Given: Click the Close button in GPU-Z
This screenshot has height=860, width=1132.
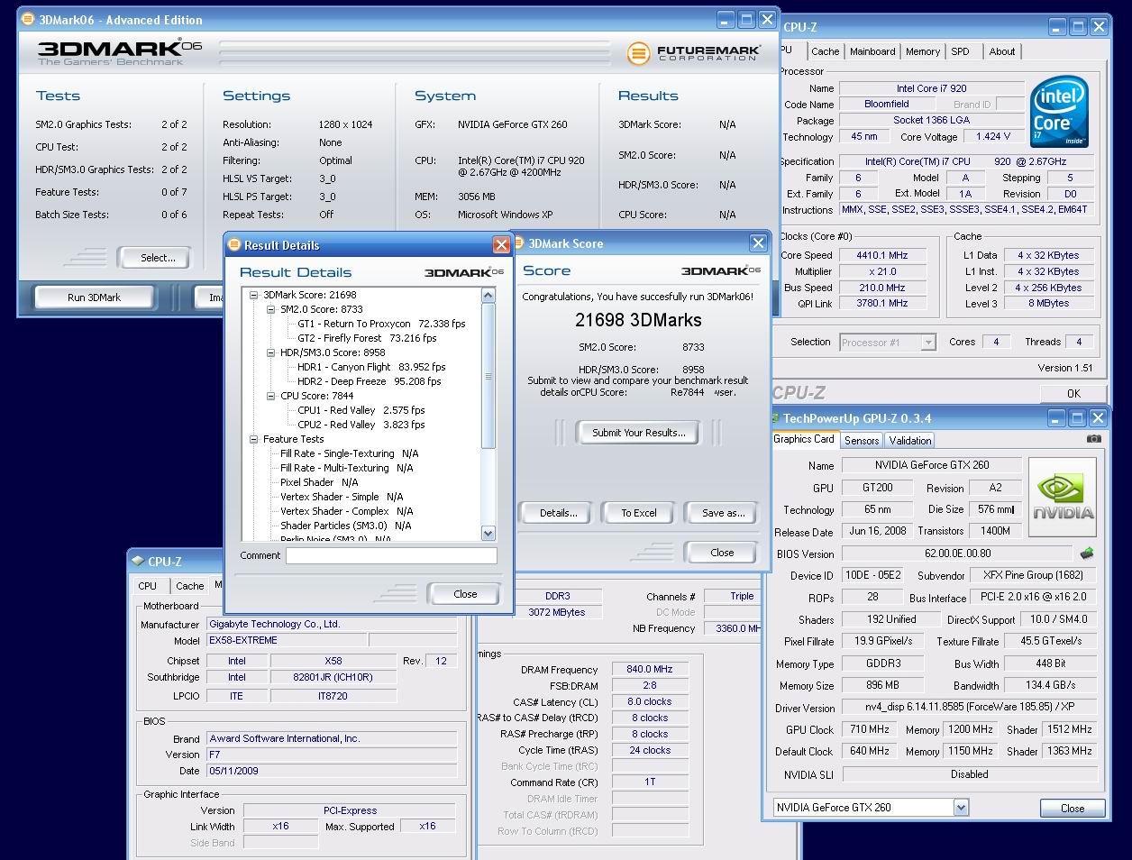Looking at the screenshot, I should pos(1073,808).
